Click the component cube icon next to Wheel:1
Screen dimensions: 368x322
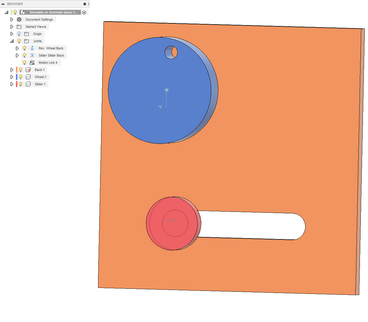click(x=28, y=77)
